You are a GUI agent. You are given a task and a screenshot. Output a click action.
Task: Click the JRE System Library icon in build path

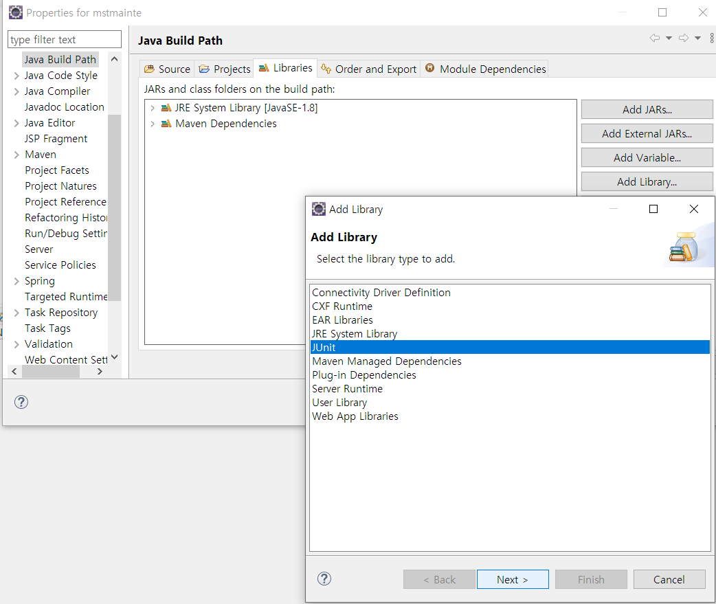tap(166, 108)
